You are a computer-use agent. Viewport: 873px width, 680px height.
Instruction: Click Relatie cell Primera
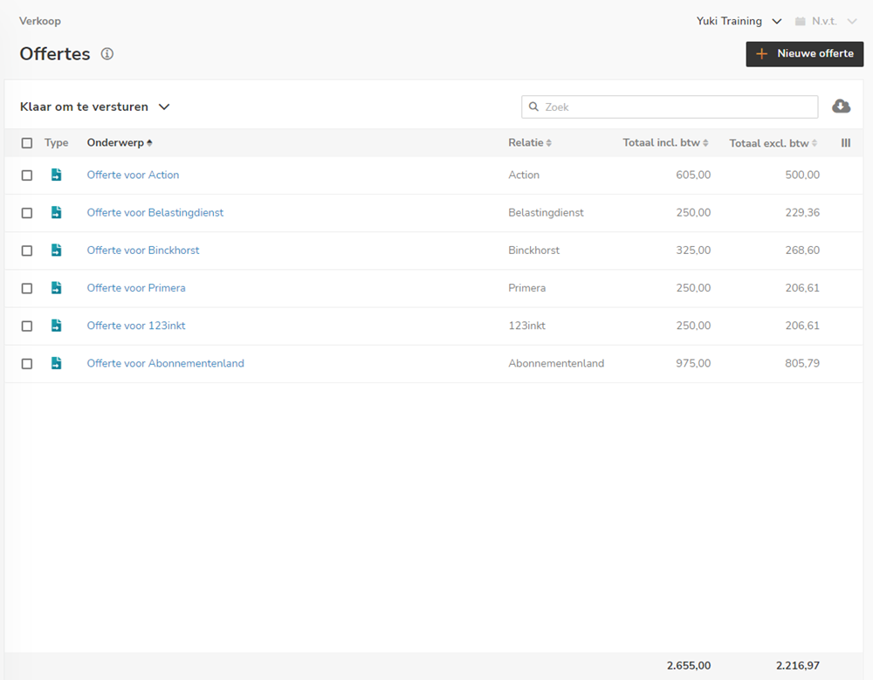tap(526, 288)
